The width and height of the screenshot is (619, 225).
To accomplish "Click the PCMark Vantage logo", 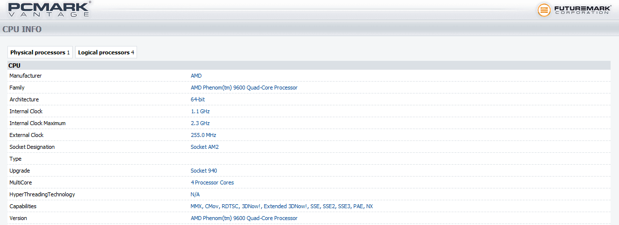I will [x=50, y=9].
